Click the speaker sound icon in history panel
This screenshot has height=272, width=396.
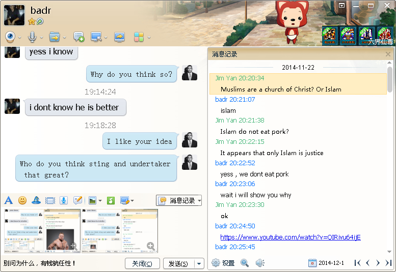(x=260, y=263)
